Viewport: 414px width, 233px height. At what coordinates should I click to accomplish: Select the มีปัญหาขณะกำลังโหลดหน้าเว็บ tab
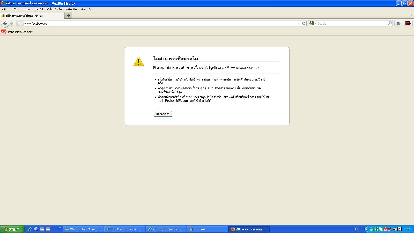point(32,16)
